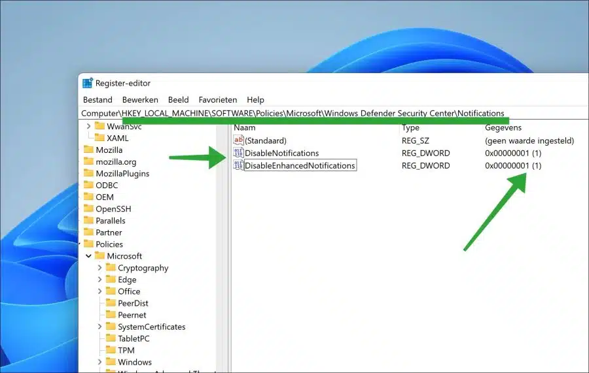This screenshot has height=373, width=589.
Task: Click 0x00000001 data of DisableEnhancedNotifications
Action: 513,165
